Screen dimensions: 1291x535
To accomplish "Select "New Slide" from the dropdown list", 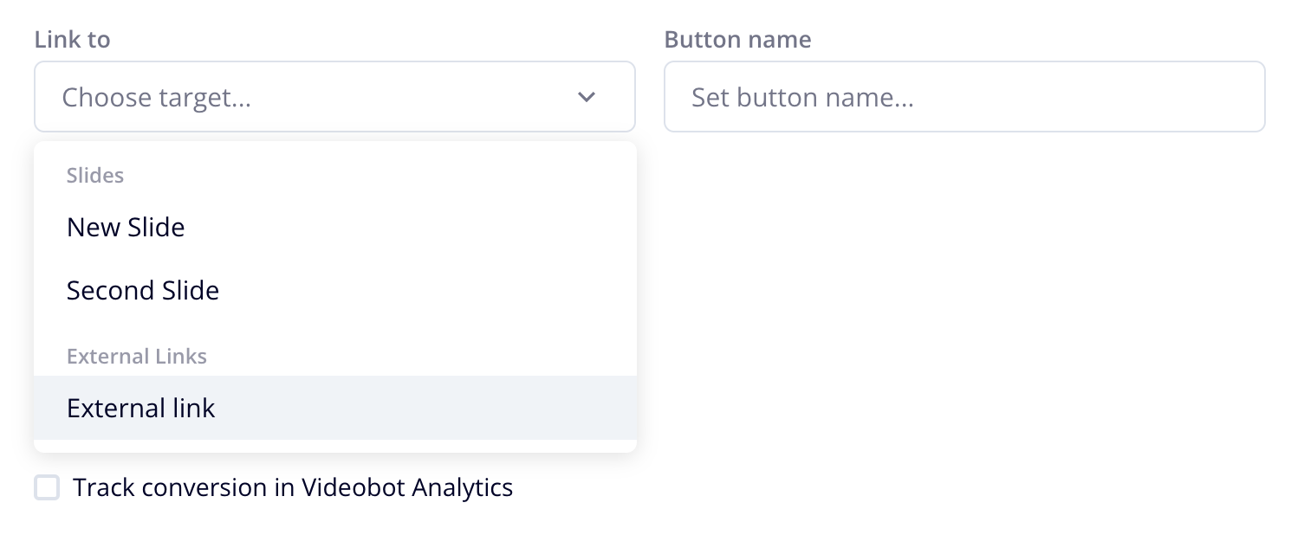I will click(x=126, y=227).
